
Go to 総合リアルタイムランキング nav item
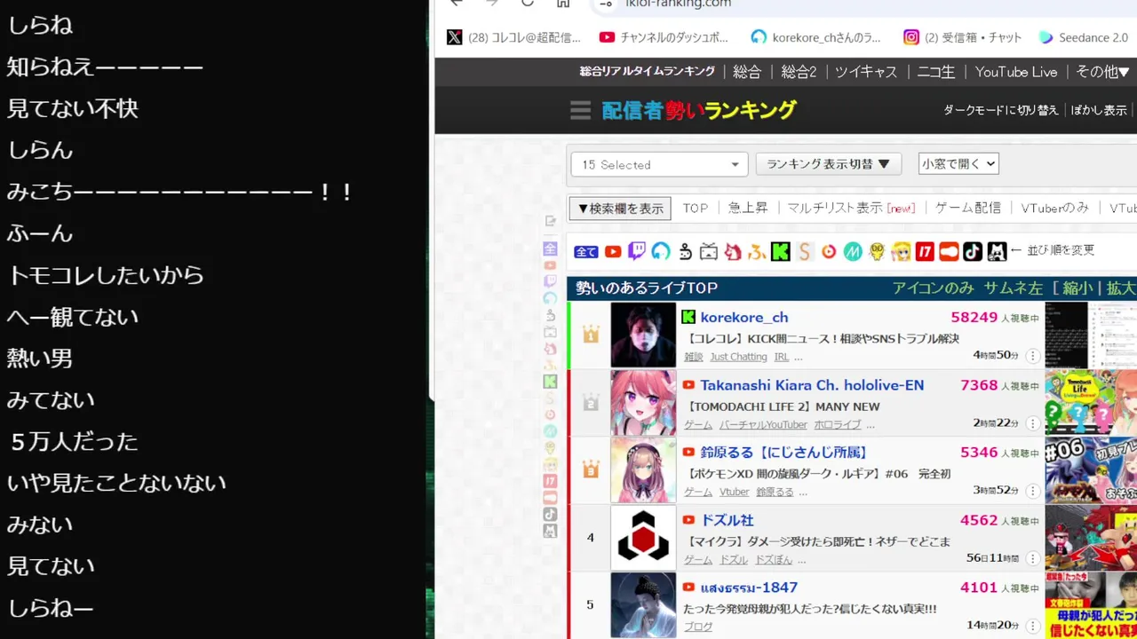click(647, 72)
